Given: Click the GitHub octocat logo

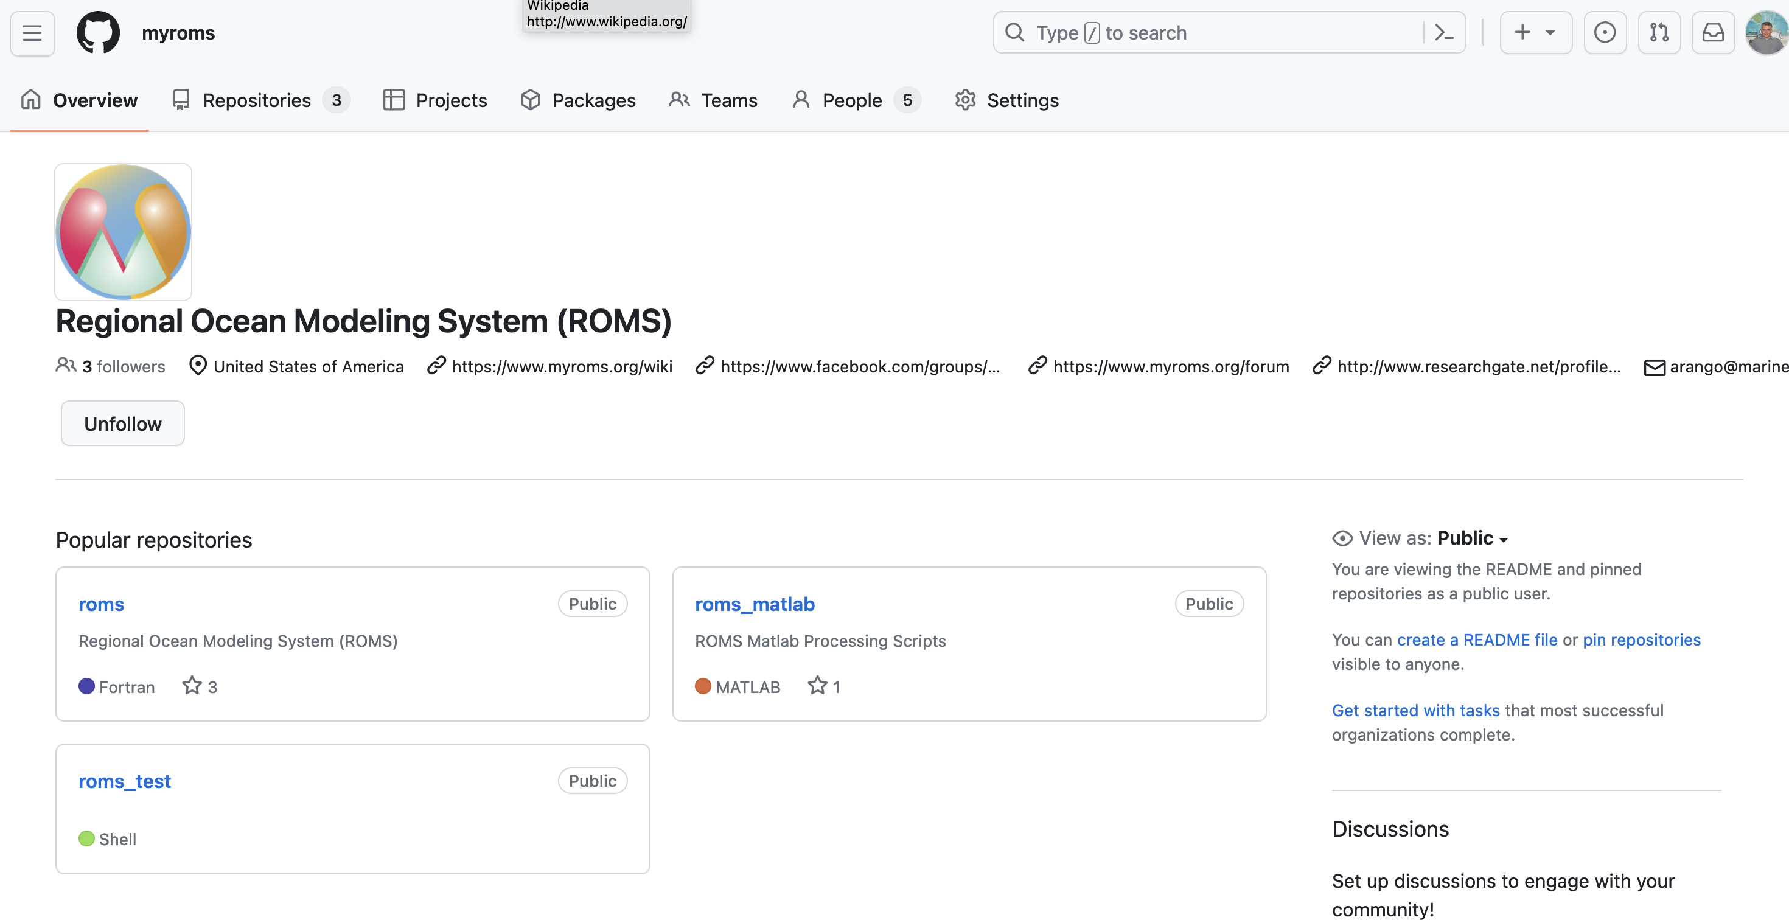Looking at the screenshot, I should 98,33.
